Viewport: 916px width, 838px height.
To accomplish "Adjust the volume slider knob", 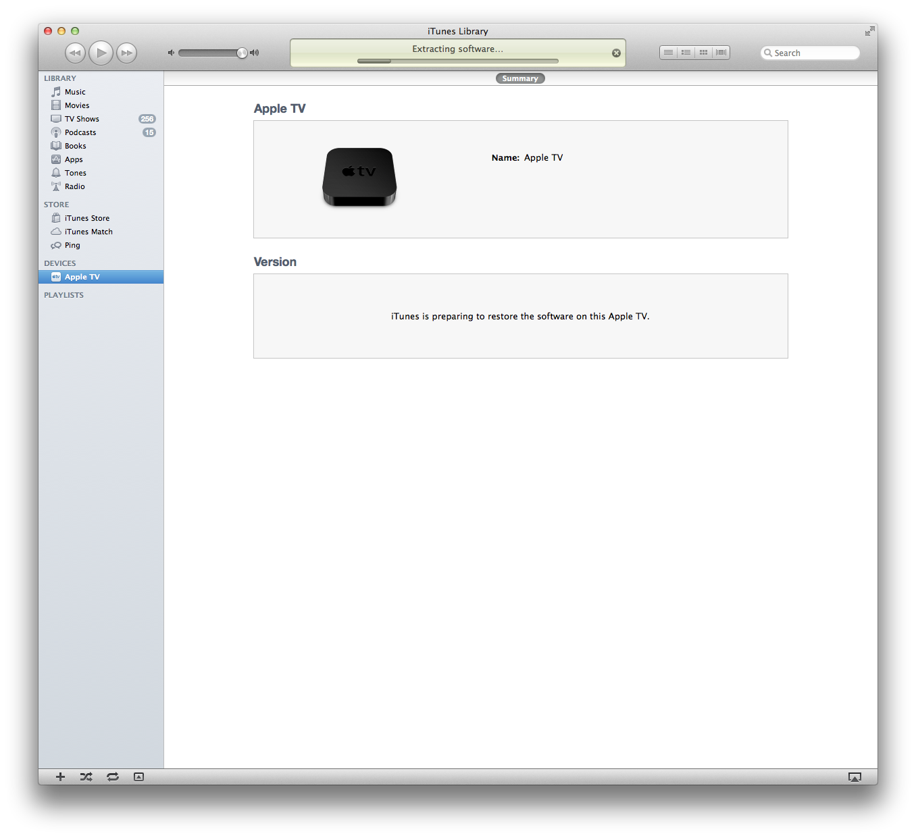I will (242, 53).
